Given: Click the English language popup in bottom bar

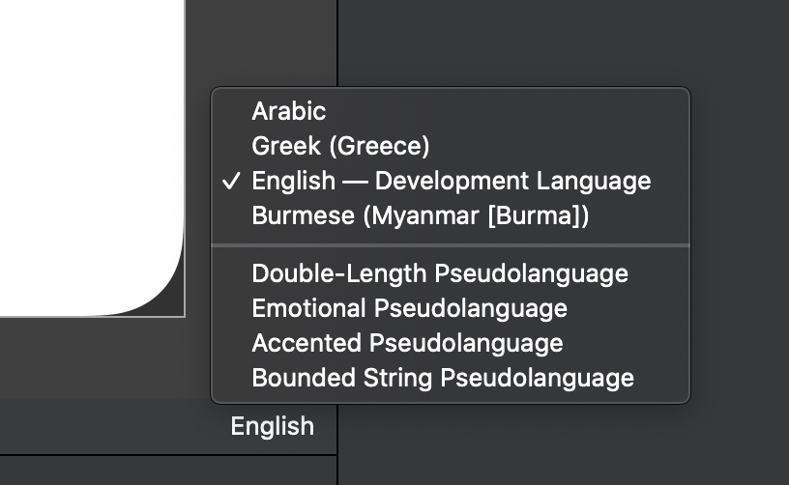Looking at the screenshot, I should [272, 426].
